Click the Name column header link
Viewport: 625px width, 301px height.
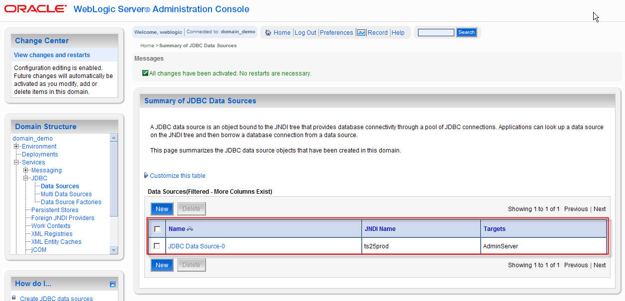177,229
